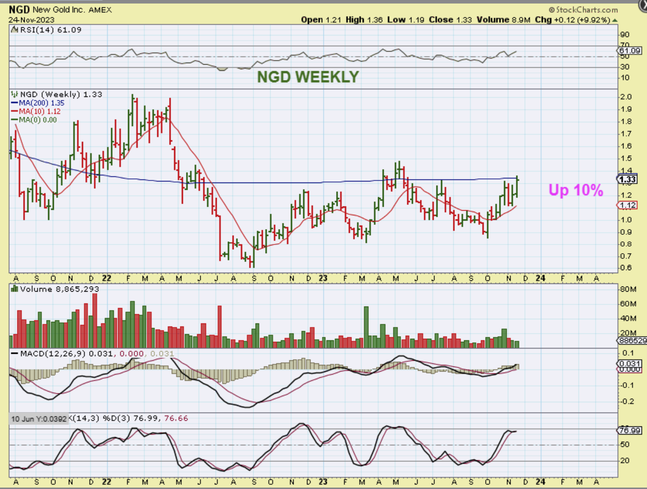This screenshot has height=489, width=647.
Task: Click the 1.33 last price flag
Action: point(628,179)
